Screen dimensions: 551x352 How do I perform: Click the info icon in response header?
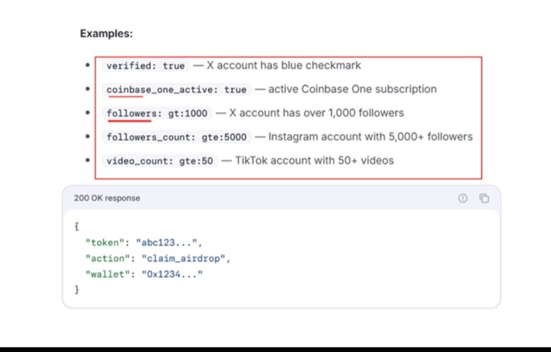[x=463, y=198]
